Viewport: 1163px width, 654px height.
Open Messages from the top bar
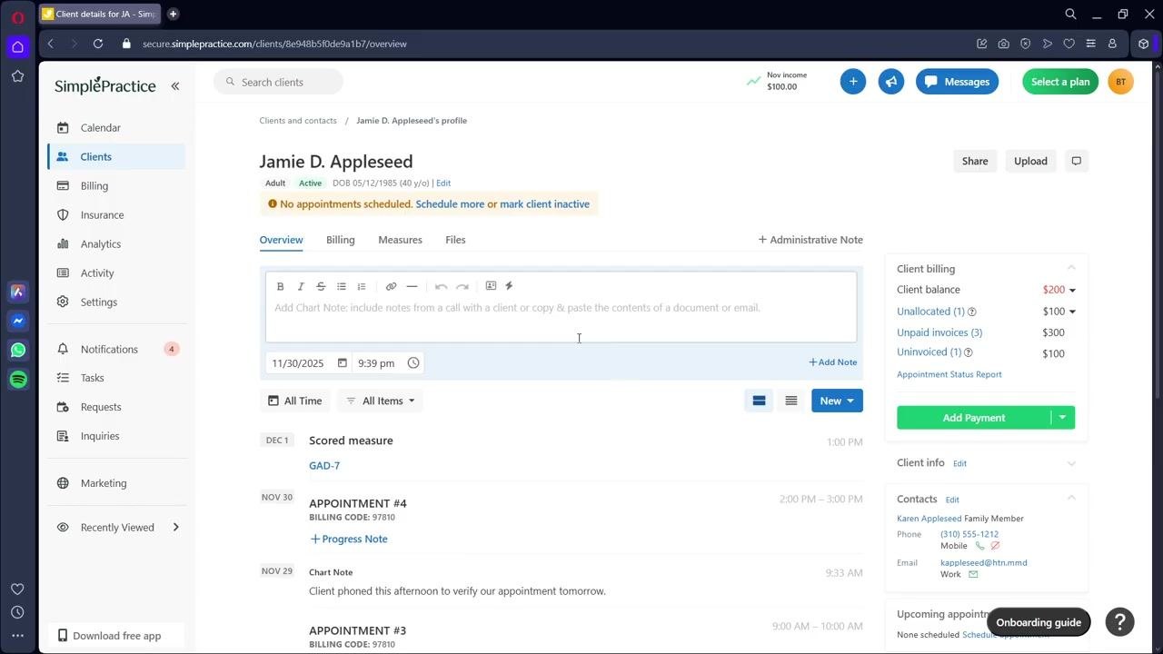pos(957,82)
